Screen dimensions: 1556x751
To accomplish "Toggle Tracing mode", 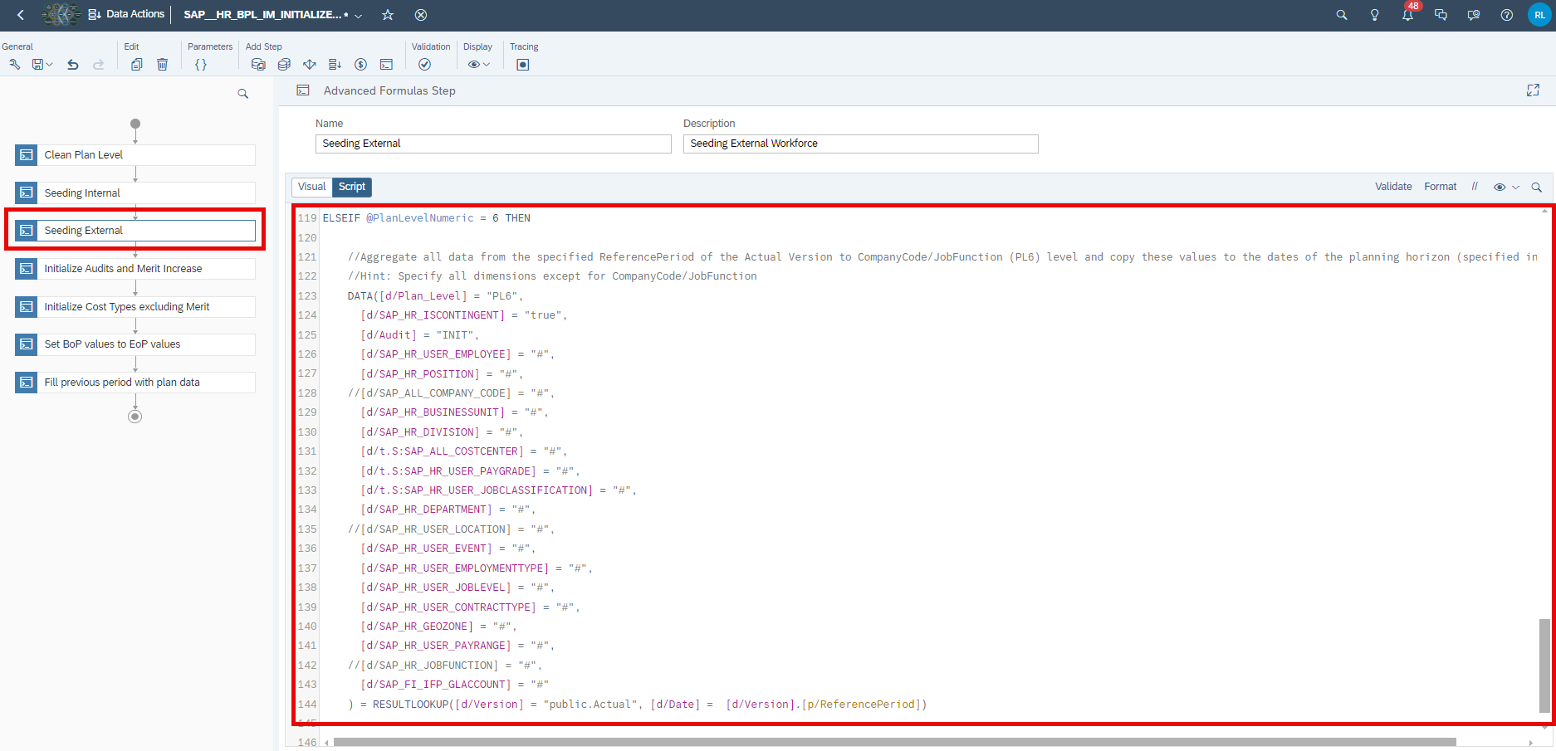I will click(x=522, y=65).
